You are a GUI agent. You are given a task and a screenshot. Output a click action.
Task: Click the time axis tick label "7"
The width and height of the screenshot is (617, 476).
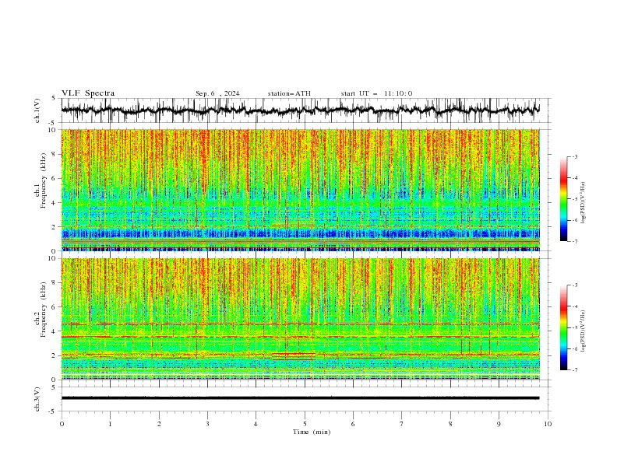point(402,424)
